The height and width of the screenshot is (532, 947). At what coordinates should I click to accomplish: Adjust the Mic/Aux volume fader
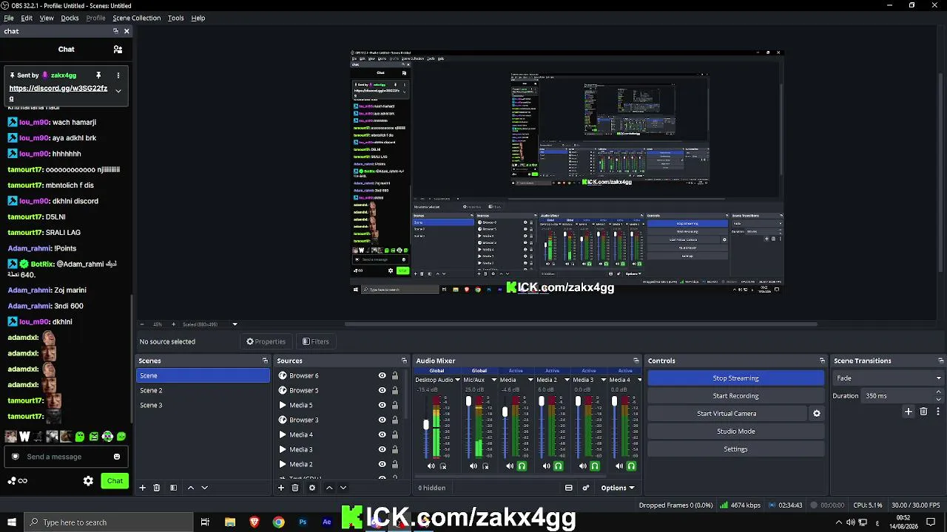tap(468, 401)
